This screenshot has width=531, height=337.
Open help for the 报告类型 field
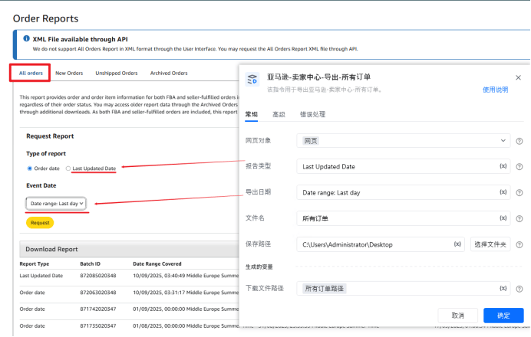(519, 167)
